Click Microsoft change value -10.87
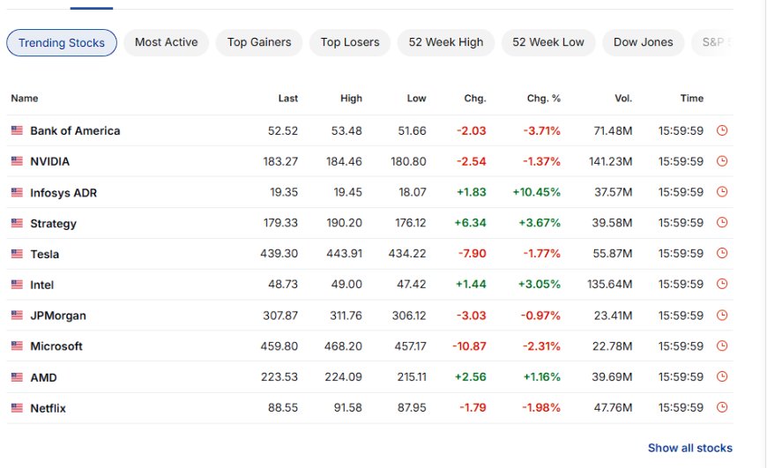Viewport: 767px width, 468px height. 469,346
